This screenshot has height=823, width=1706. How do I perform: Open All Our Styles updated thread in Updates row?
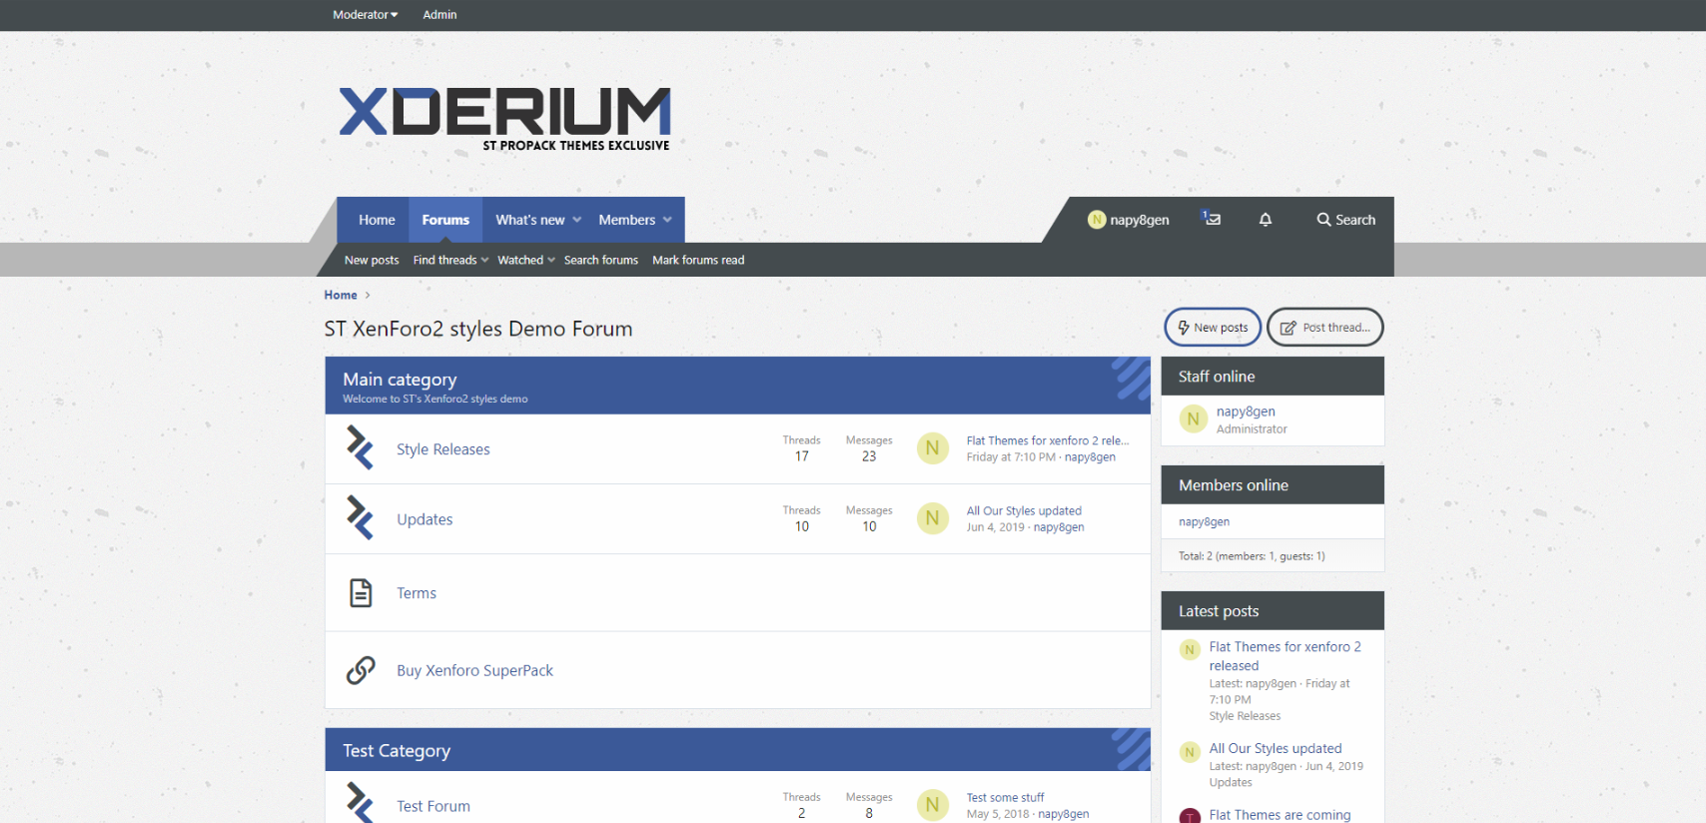(x=1024, y=510)
